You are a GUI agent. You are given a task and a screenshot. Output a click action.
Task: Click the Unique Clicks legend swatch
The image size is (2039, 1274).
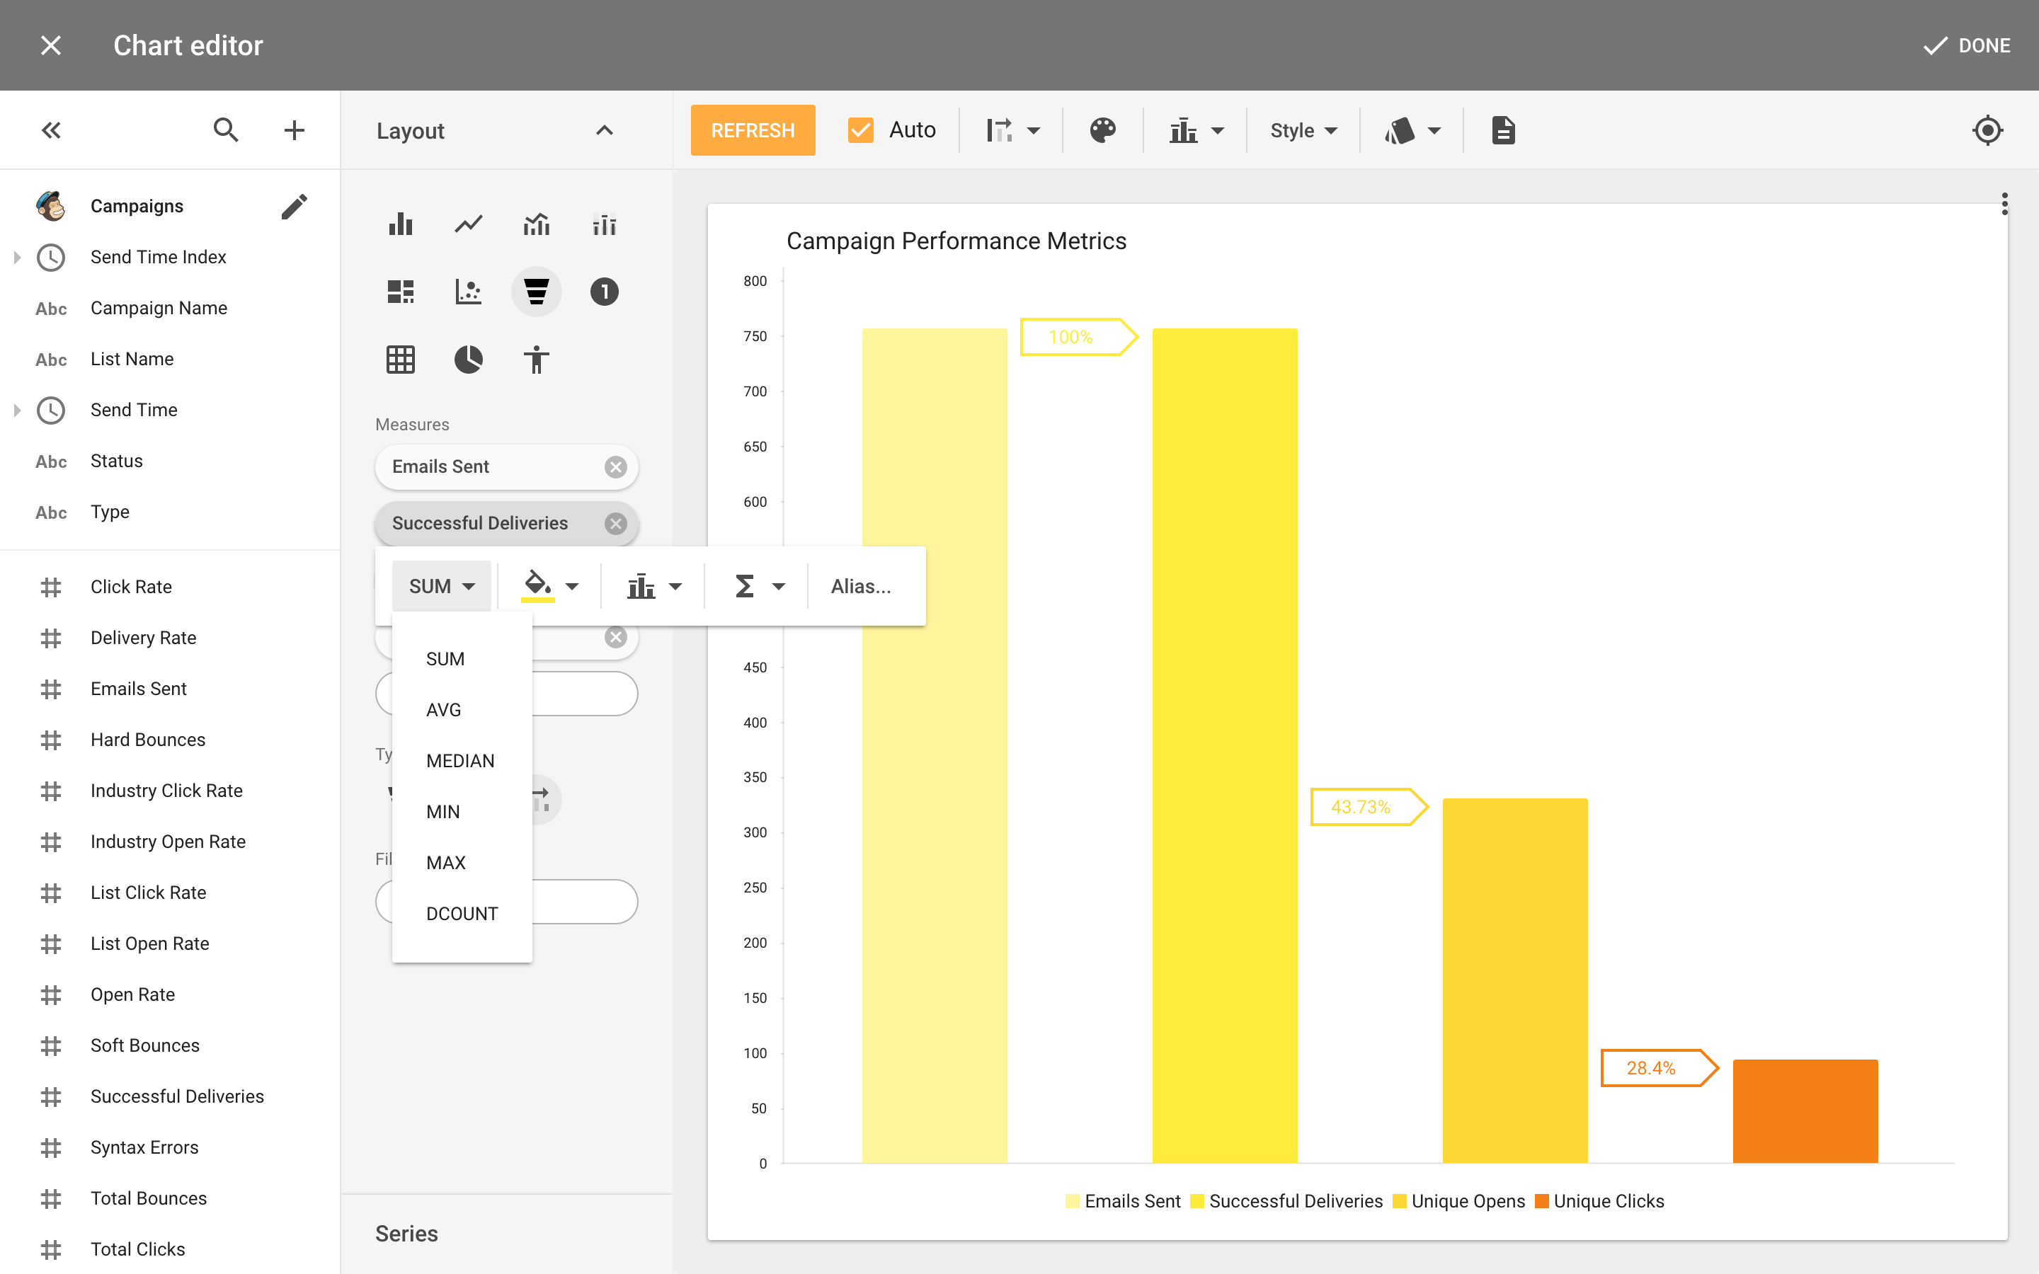tap(1542, 1202)
